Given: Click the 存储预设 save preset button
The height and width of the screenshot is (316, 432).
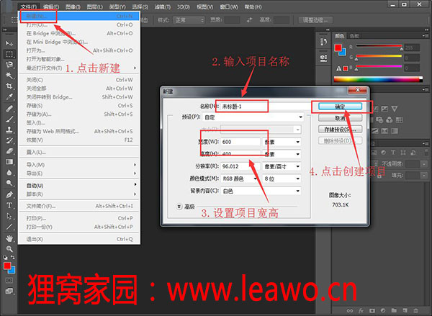Looking at the screenshot, I should [340, 130].
